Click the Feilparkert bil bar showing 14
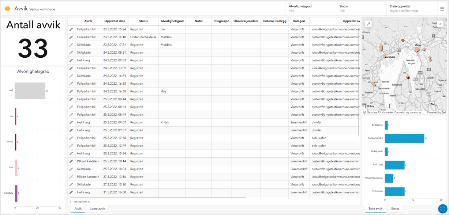 (404, 138)
